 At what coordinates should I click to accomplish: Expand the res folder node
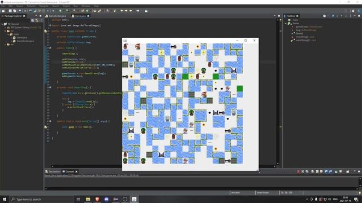[5, 45]
